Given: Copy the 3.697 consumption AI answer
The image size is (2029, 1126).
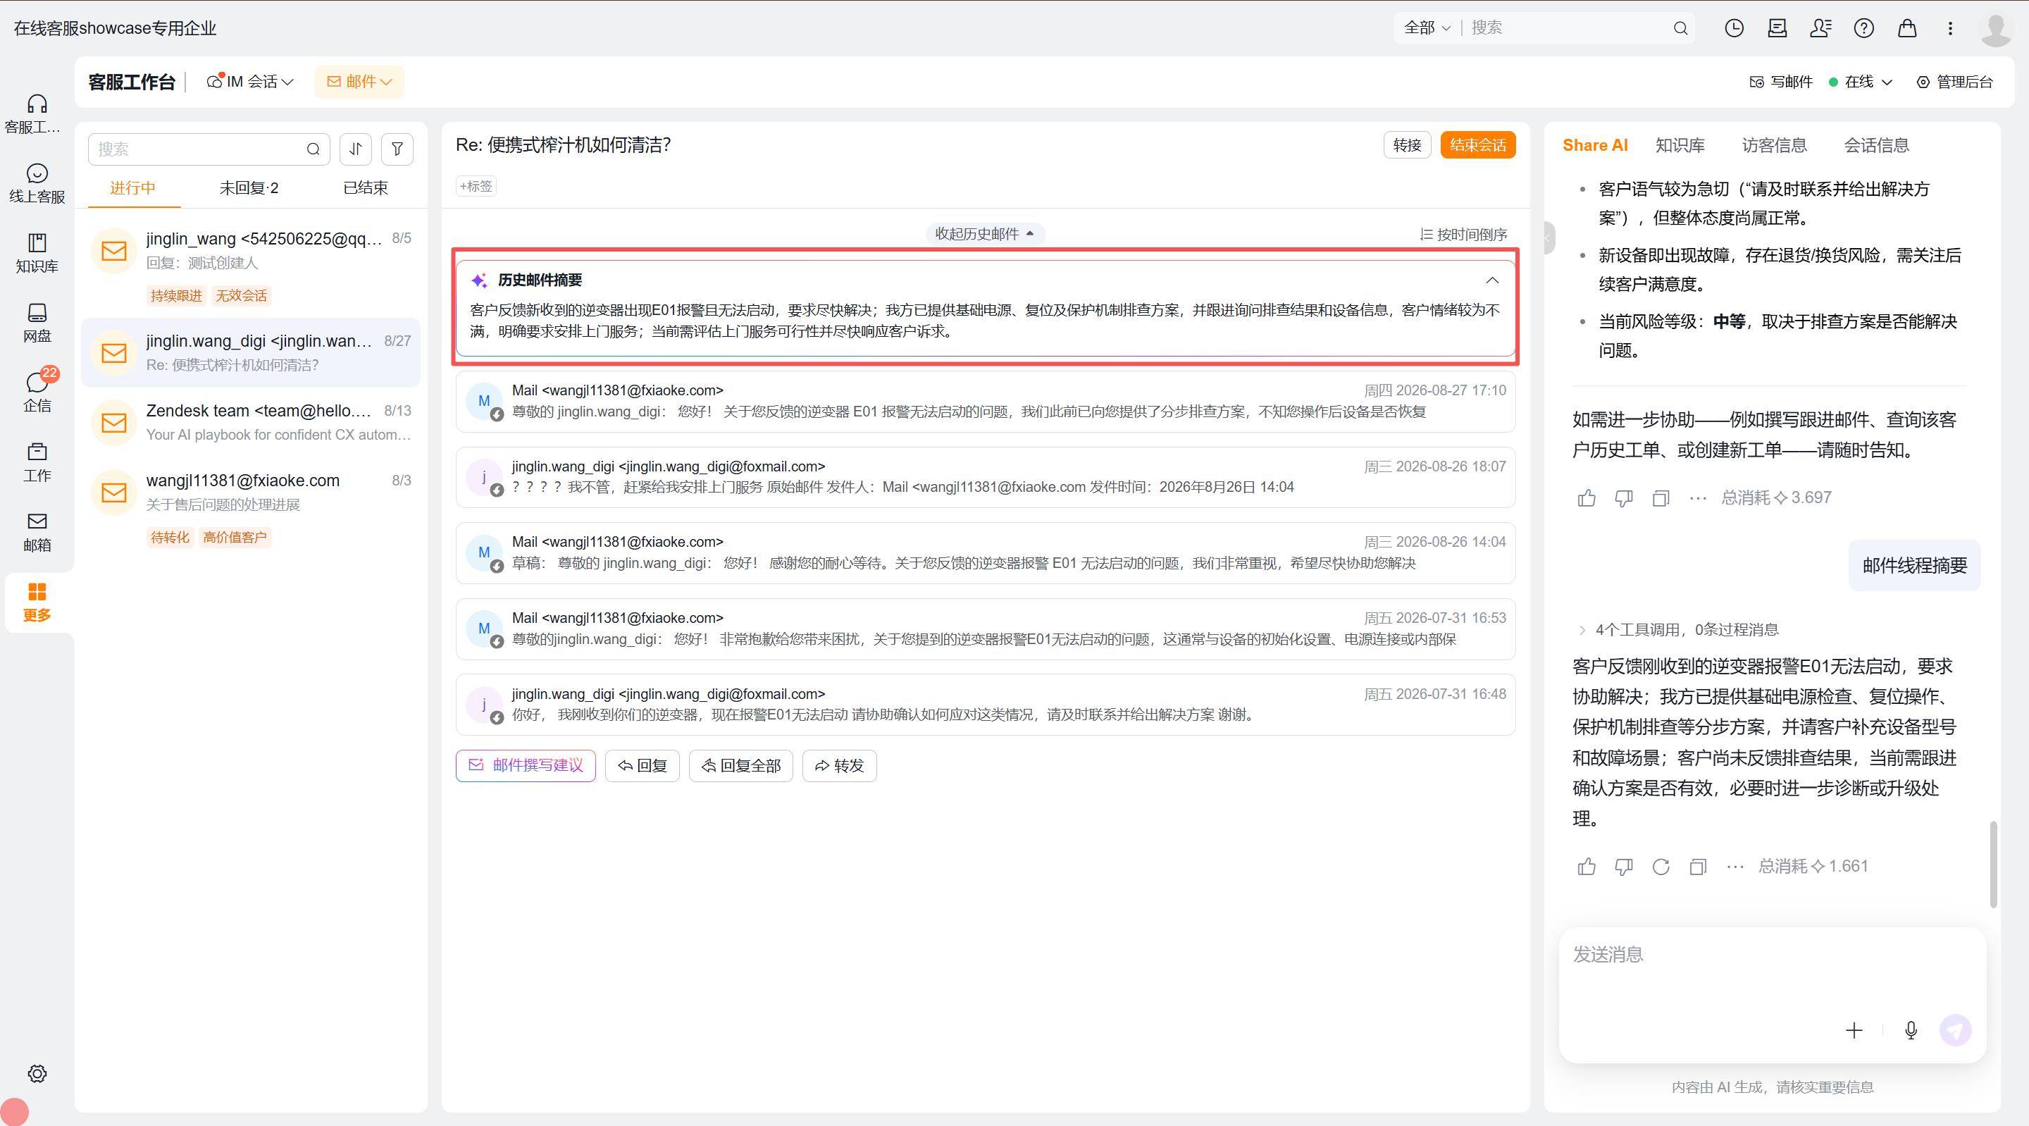Looking at the screenshot, I should [x=1661, y=498].
